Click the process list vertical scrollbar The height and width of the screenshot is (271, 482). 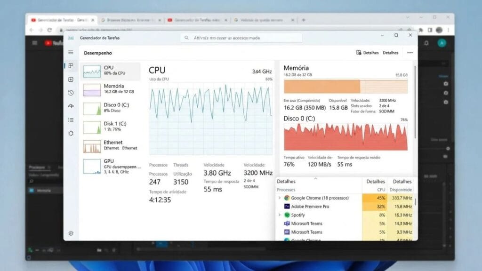[415, 202]
